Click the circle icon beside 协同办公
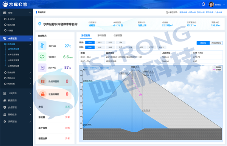Image resolution: width=227 pixels, height=146 pixels. 5,78
